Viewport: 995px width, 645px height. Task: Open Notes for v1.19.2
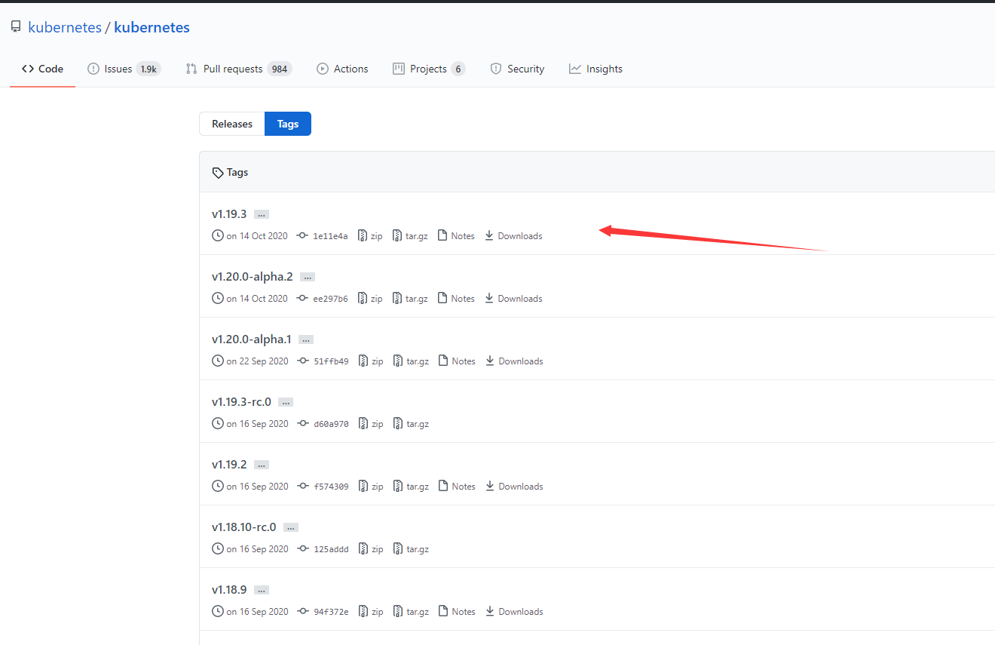pos(457,487)
